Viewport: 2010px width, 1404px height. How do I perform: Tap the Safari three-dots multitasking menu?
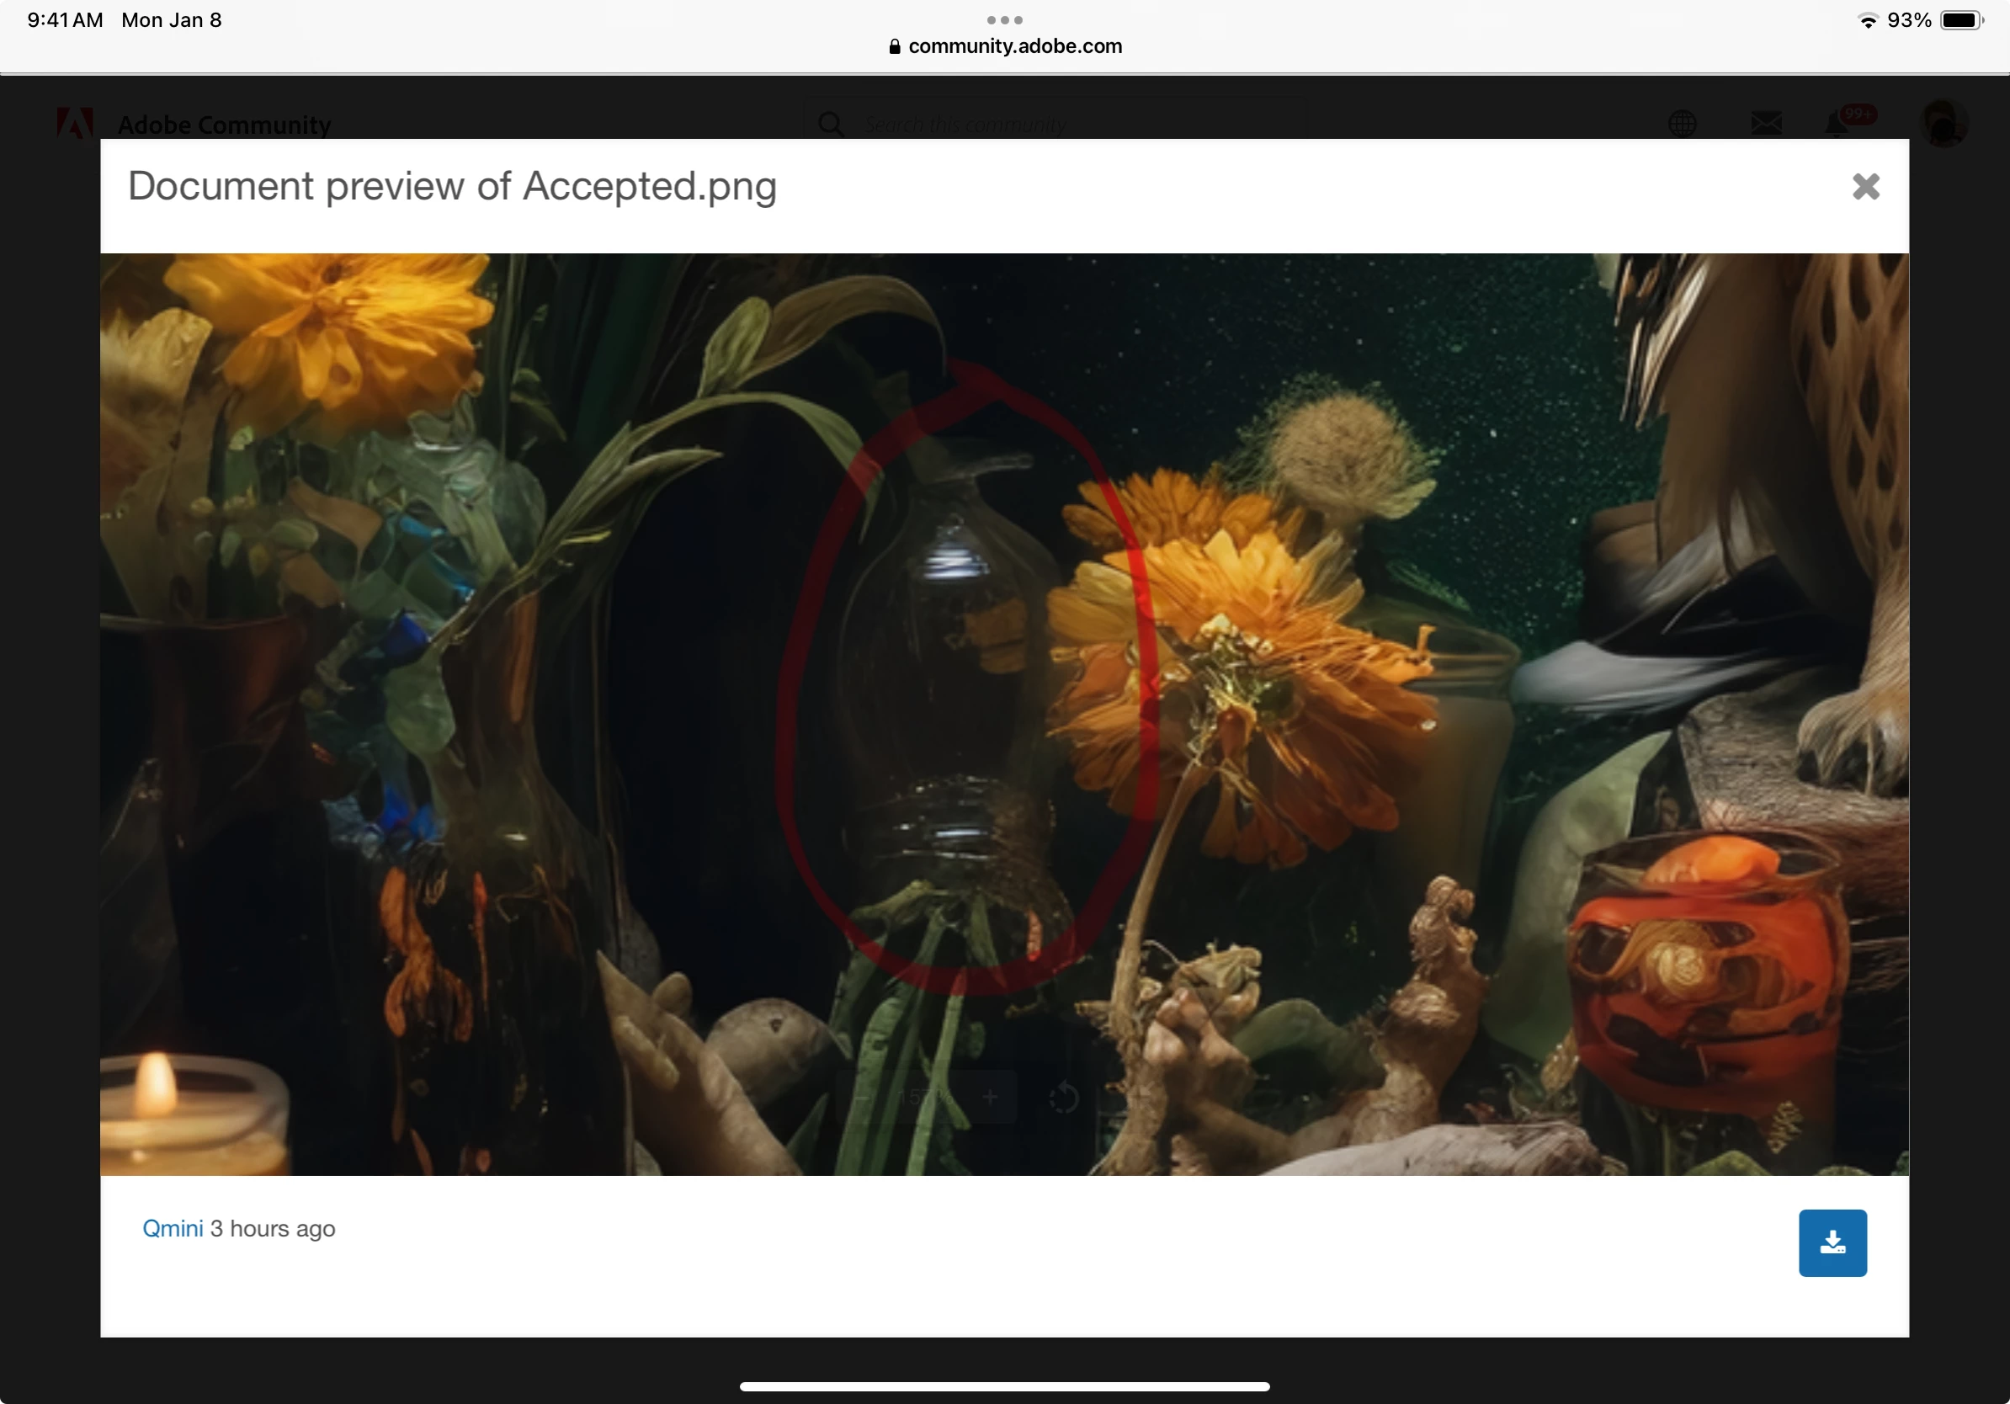[x=1004, y=19]
